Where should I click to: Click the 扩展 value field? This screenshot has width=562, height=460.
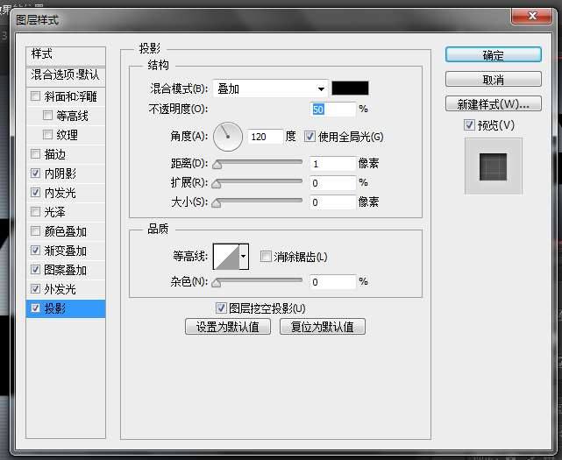333,183
